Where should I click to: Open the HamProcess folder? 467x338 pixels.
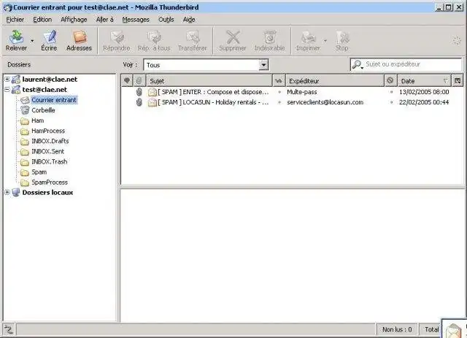(x=48, y=131)
